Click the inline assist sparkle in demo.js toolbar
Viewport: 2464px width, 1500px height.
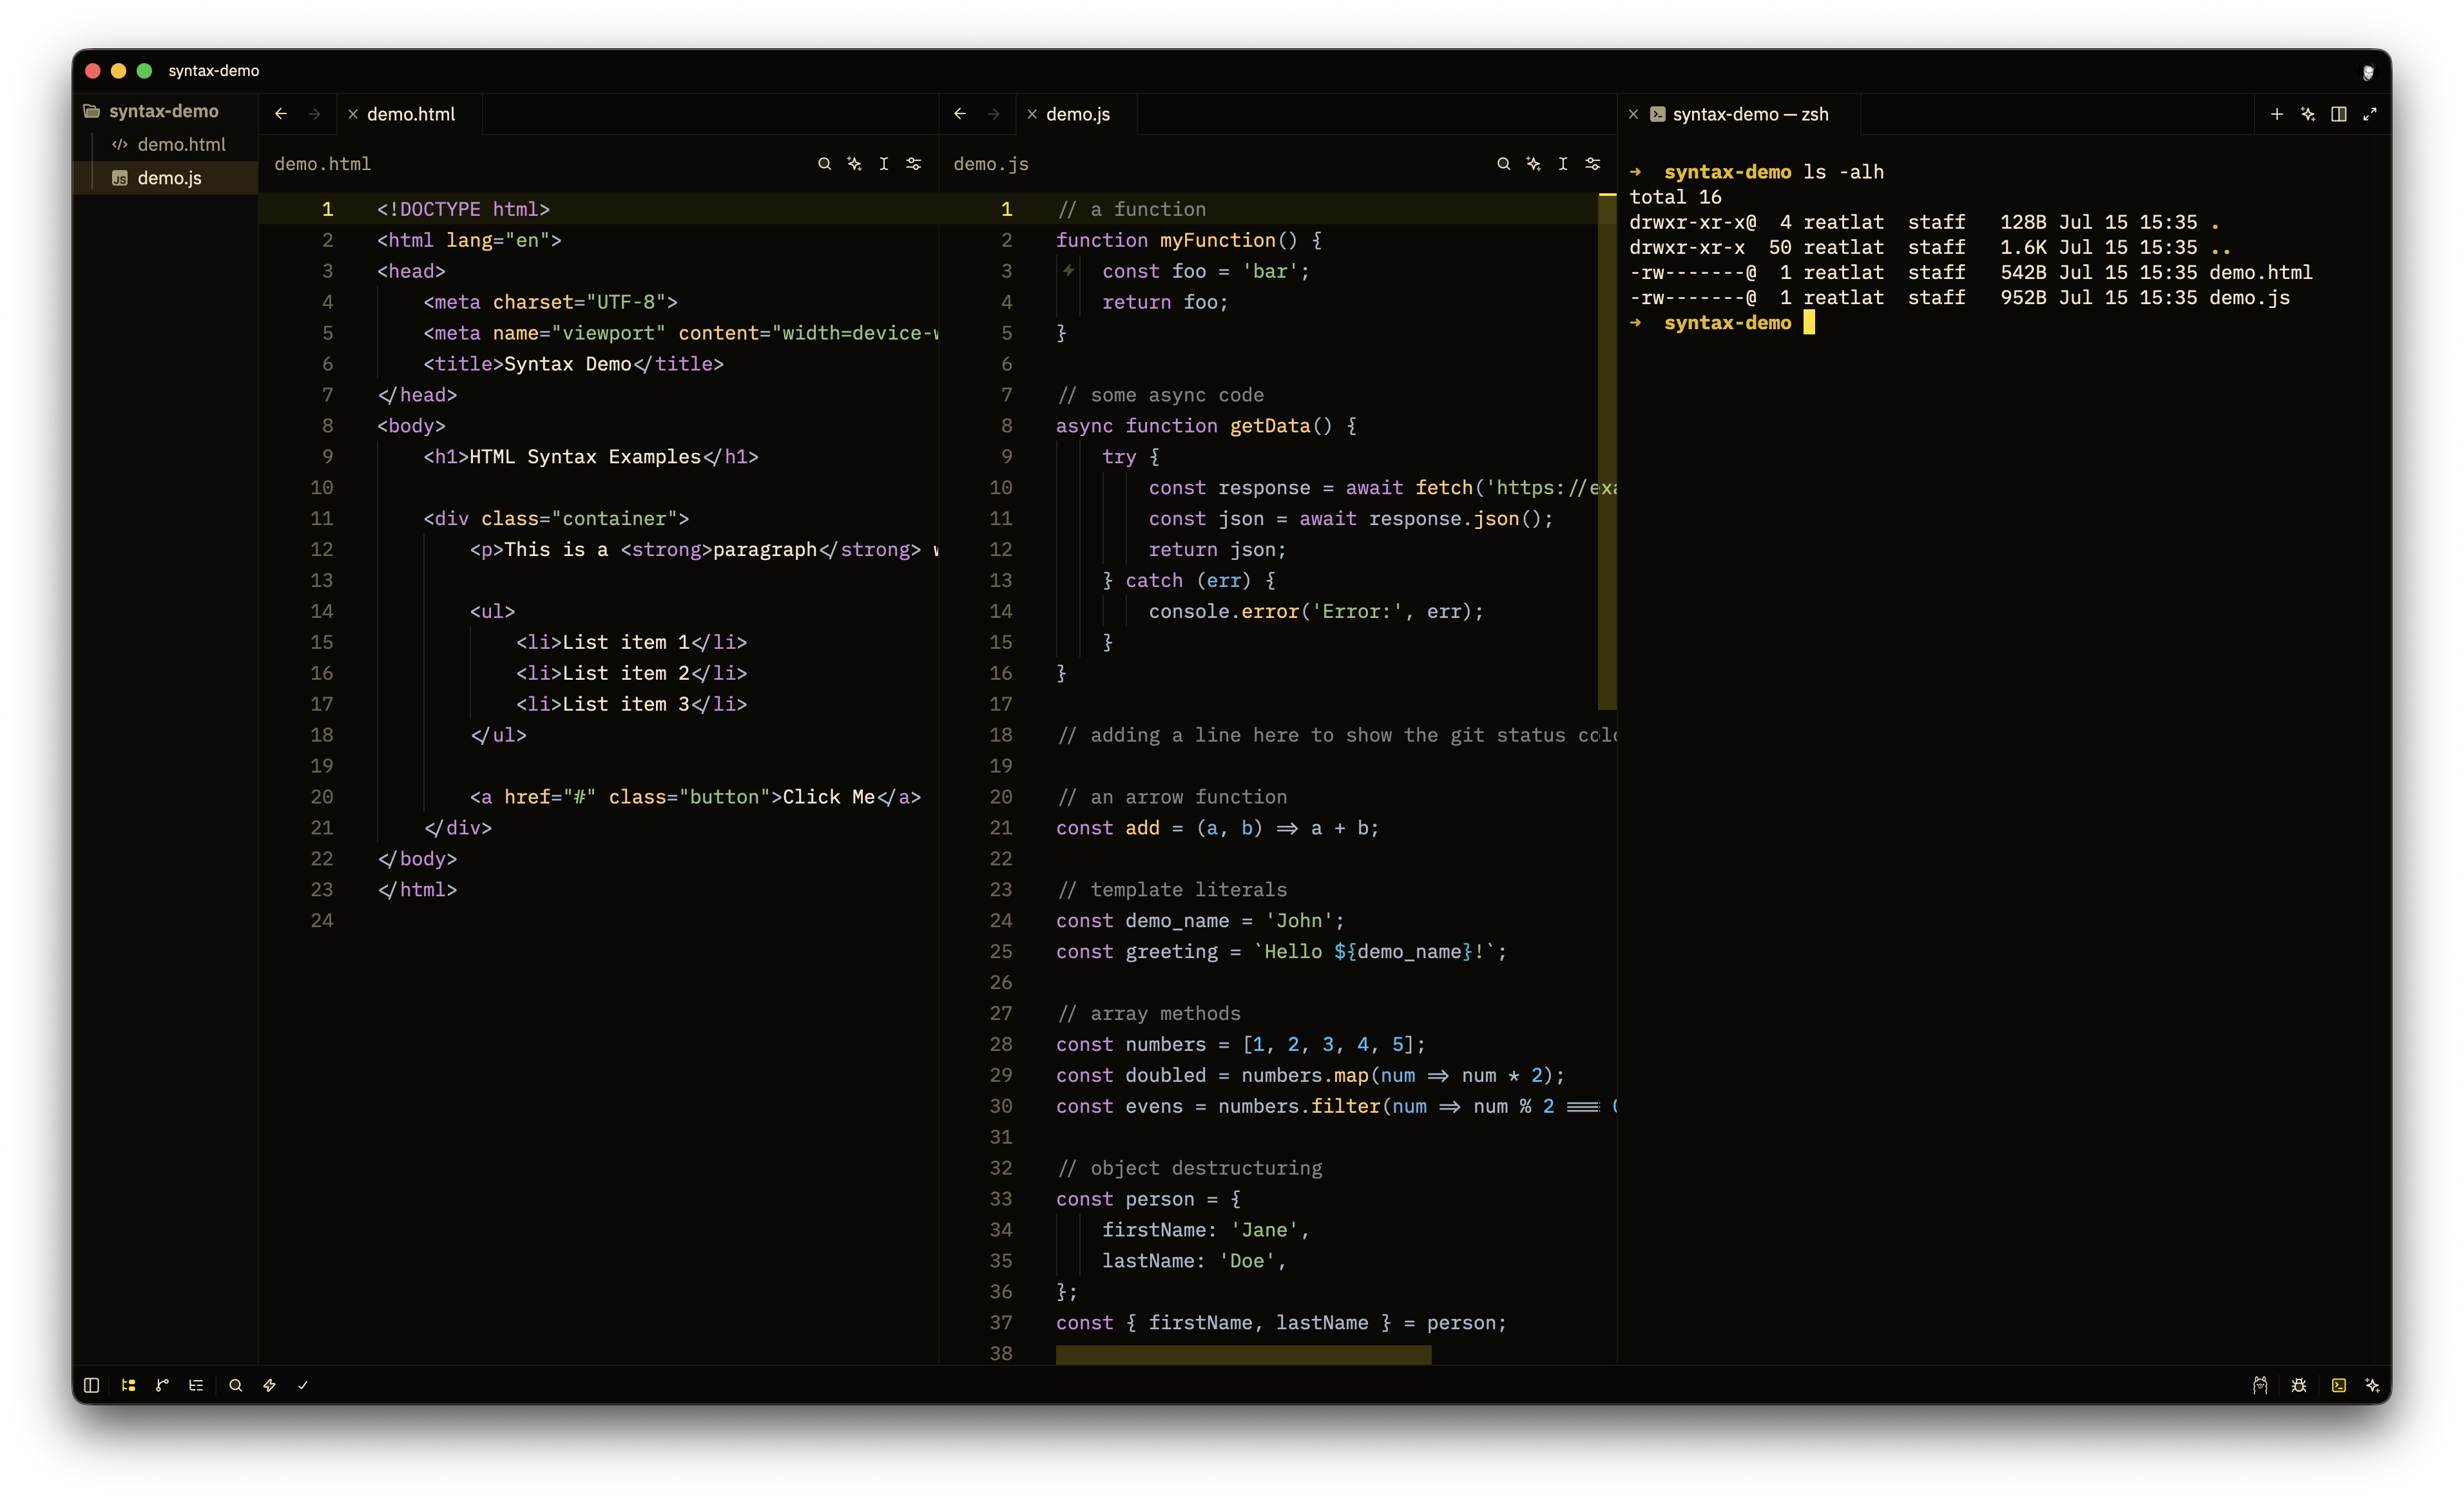(1533, 164)
